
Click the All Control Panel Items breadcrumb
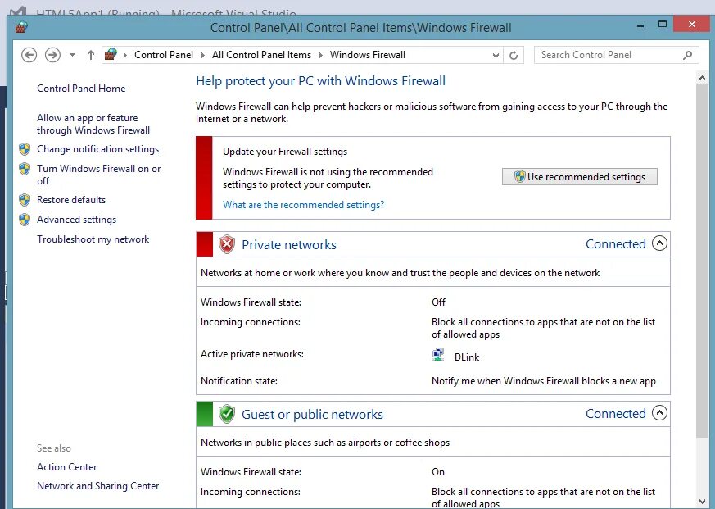coord(261,55)
